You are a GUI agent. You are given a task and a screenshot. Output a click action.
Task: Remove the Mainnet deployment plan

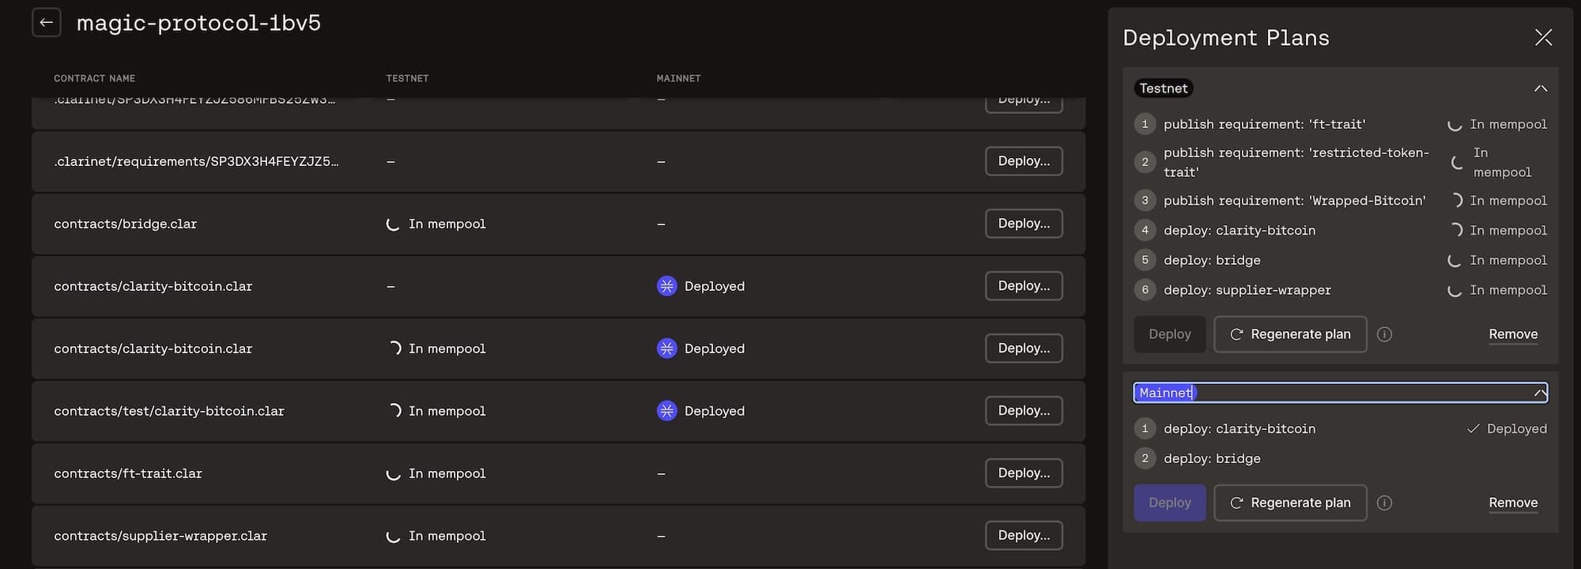coord(1513,503)
